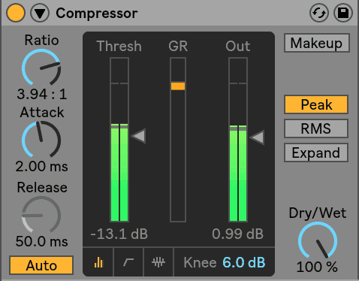The height and width of the screenshot is (281, 359).
Task: Switch to Expand mode
Action: pos(316,153)
